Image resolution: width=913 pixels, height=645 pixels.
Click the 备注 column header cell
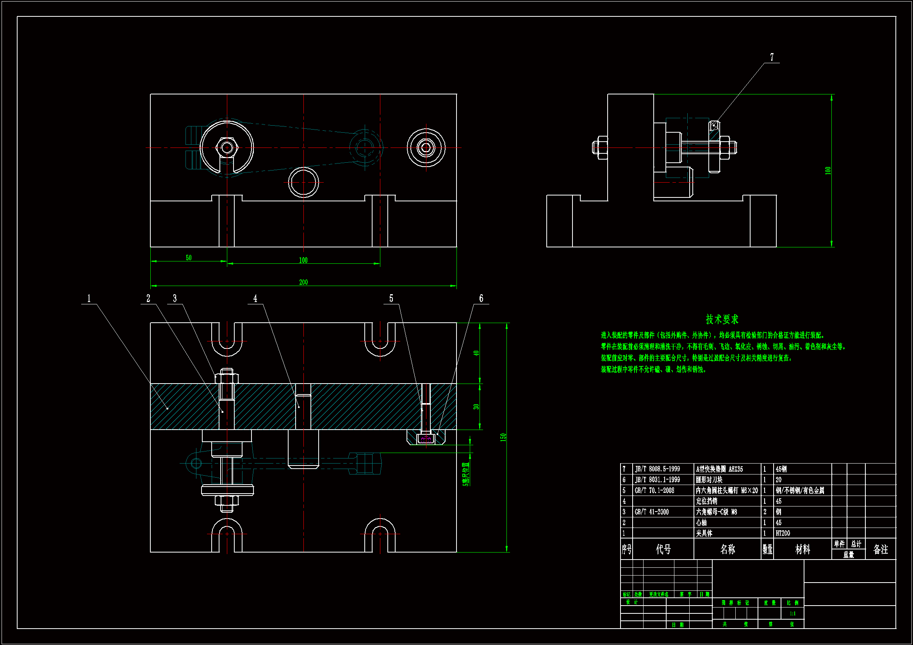(x=880, y=549)
